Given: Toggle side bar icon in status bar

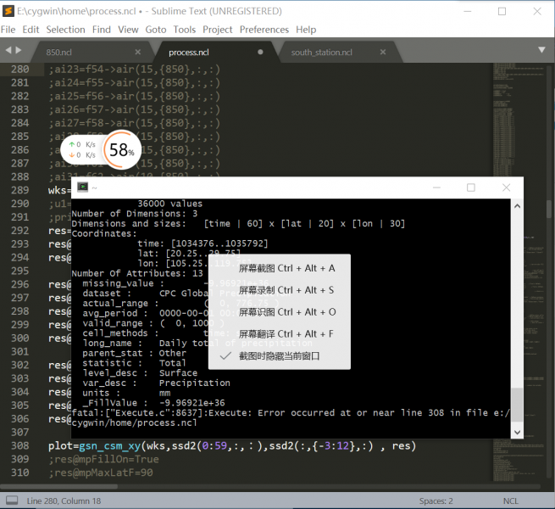Looking at the screenshot, I should (x=12, y=501).
